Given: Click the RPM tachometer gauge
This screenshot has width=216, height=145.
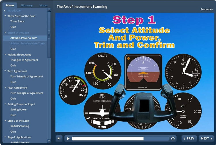Looking at the screenshot, I should [x=73, y=90].
